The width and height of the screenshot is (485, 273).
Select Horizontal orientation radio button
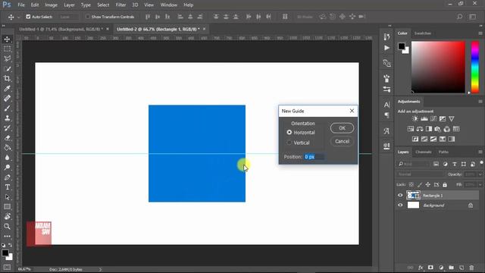coord(289,132)
